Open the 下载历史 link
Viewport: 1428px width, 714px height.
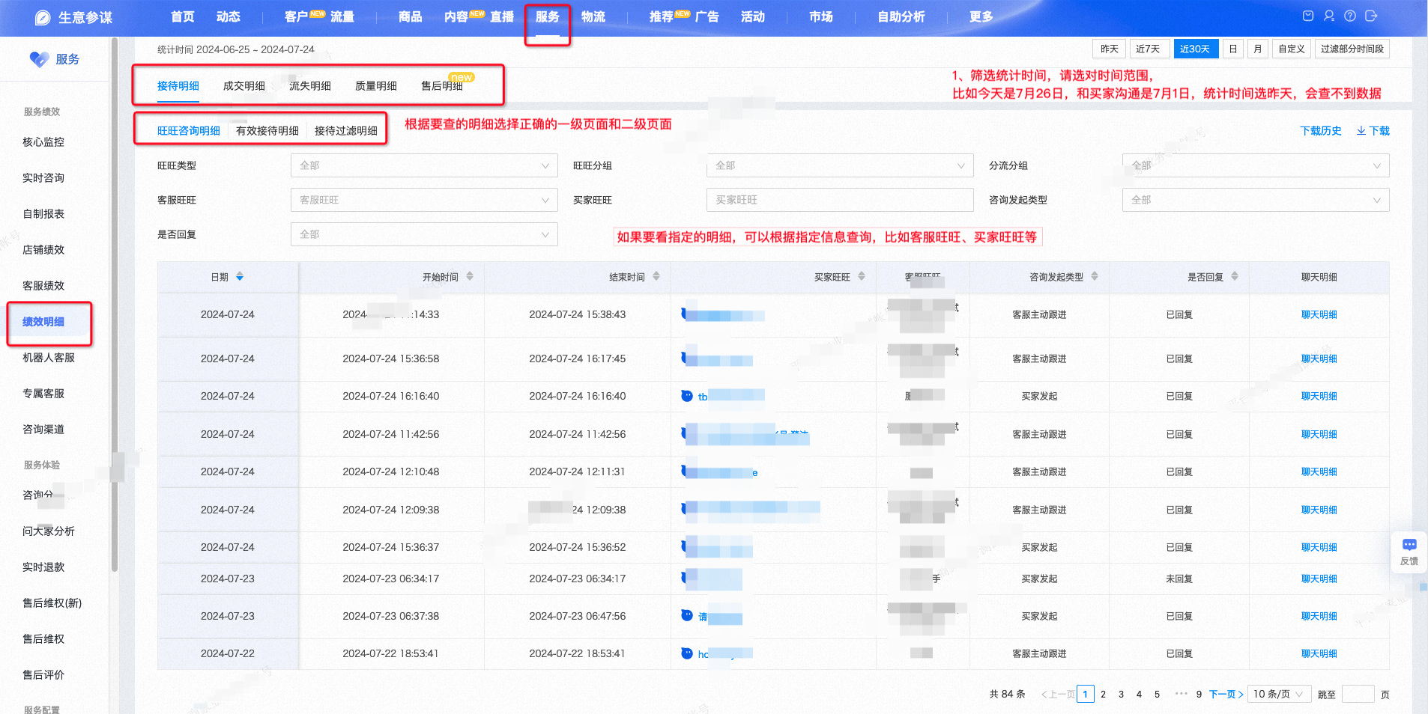pyautogui.click(x=1321, y=131)
